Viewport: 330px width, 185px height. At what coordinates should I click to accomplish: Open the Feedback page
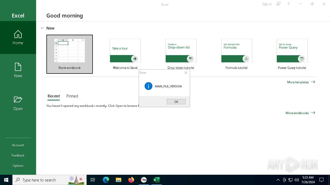pos(18,155)
